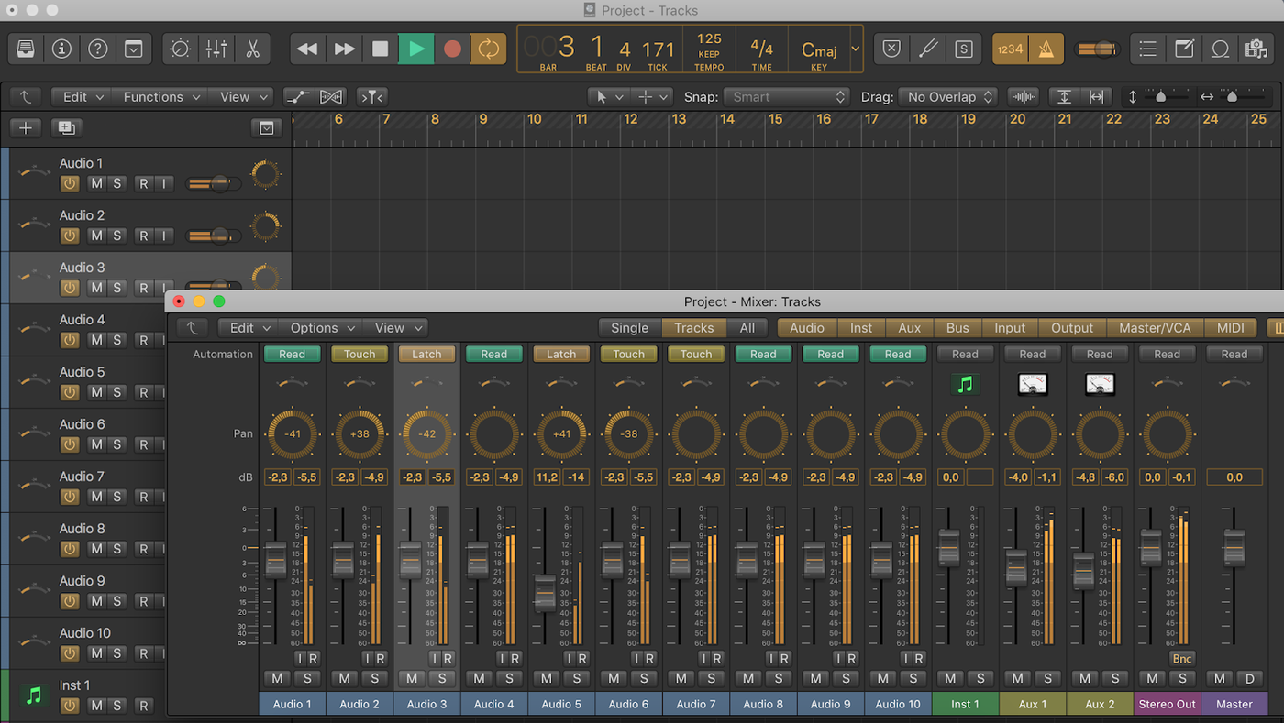Open the Note Pad icon
The width and height of the screenshot is (1284, 723).
click(x=1184, y=49)
